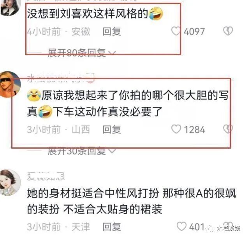This screenshot has width=248, height=239.
Task: Dislike the Anhui comment with broken heart
Action: (x=228, y=31)
